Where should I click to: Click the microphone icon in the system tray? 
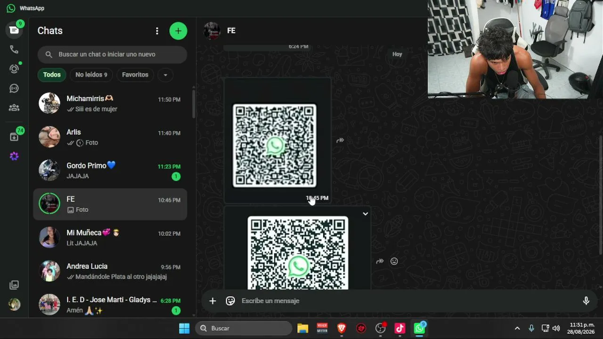[531, 328]
